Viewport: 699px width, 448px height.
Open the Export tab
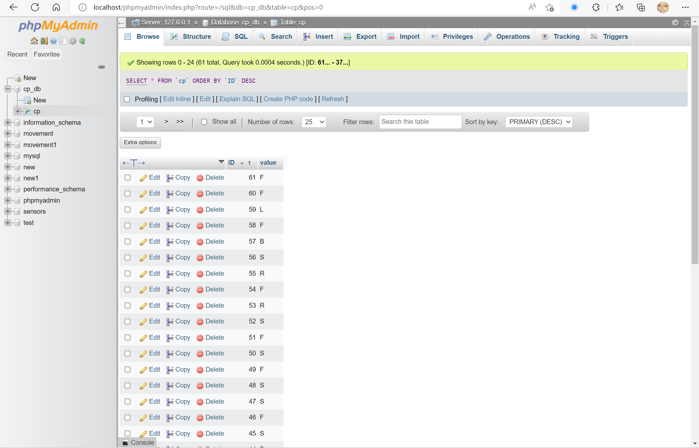tap(360, 37)
